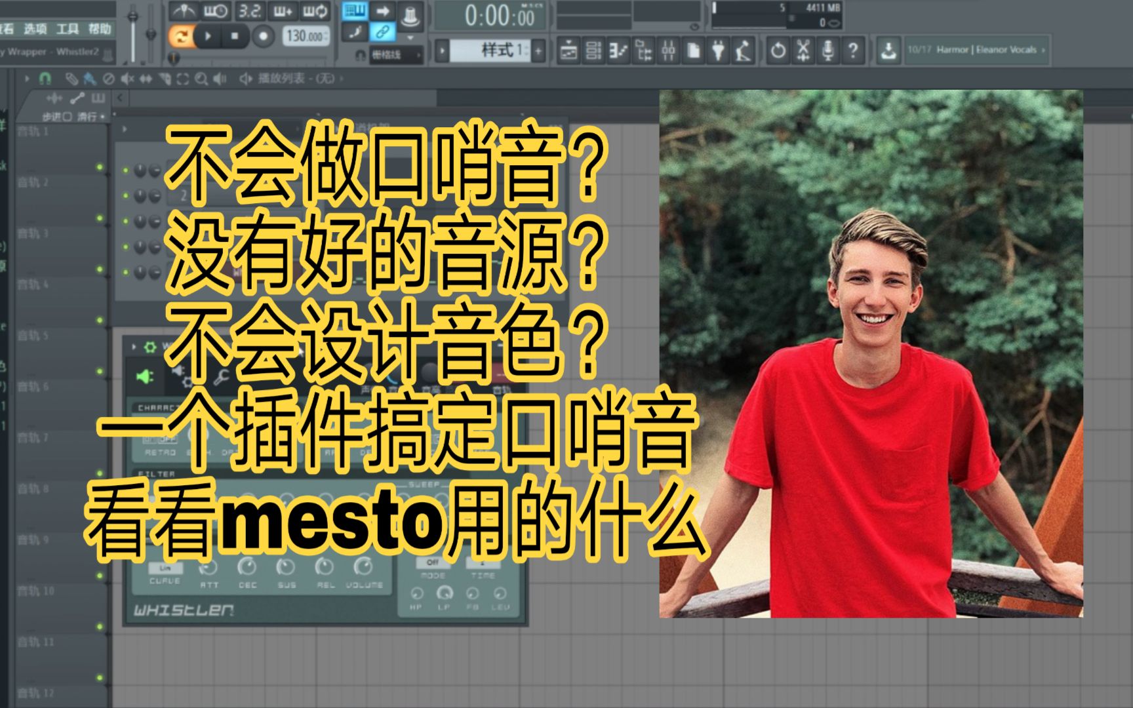This screenshot has width=1133, height=708.
Task: Open the Harmor | Eleanor Vocals news item
Action: point(976,50)
